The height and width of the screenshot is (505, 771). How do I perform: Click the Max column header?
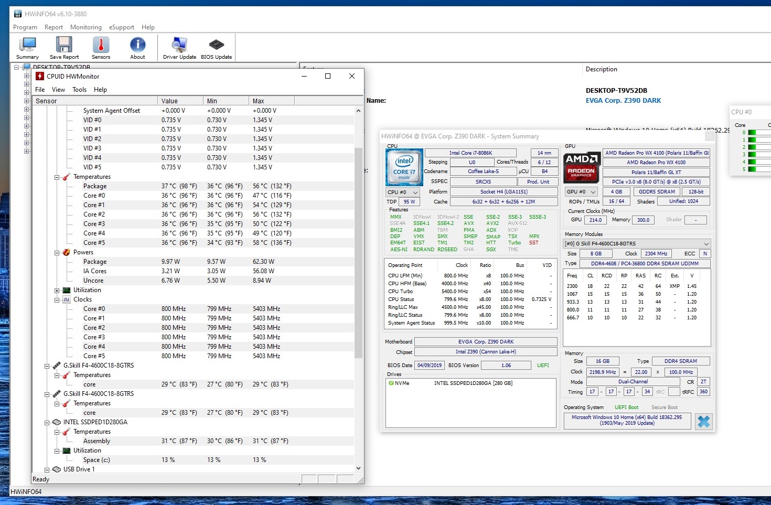tap(272, 101)
